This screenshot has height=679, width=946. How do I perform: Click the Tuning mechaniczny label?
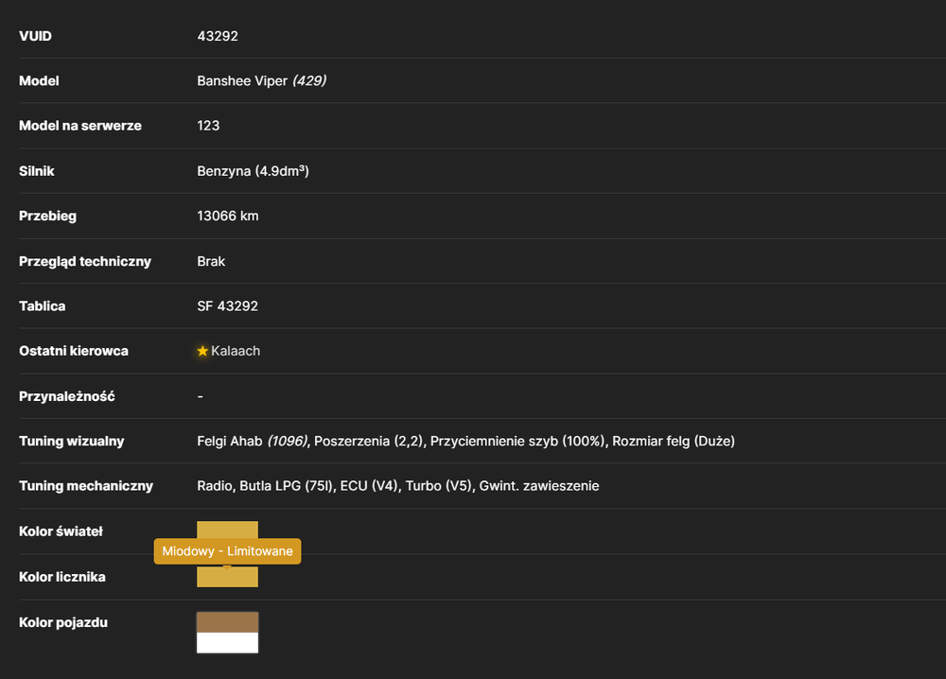[x=86, y=486]
